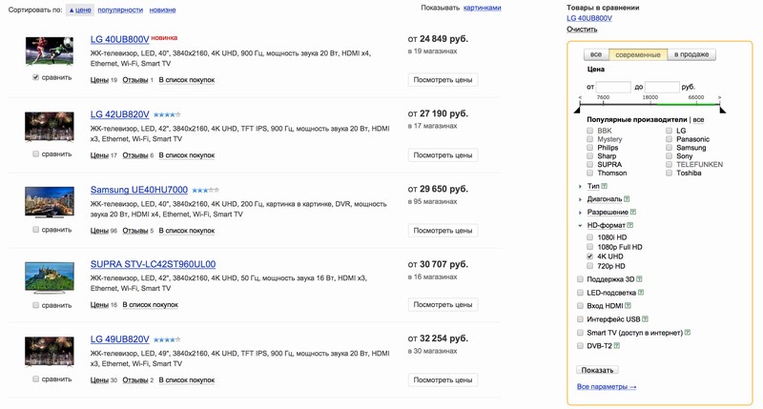Open SUPRA STV-LC42ST960UL00 thumbnail image

[50, 277]
